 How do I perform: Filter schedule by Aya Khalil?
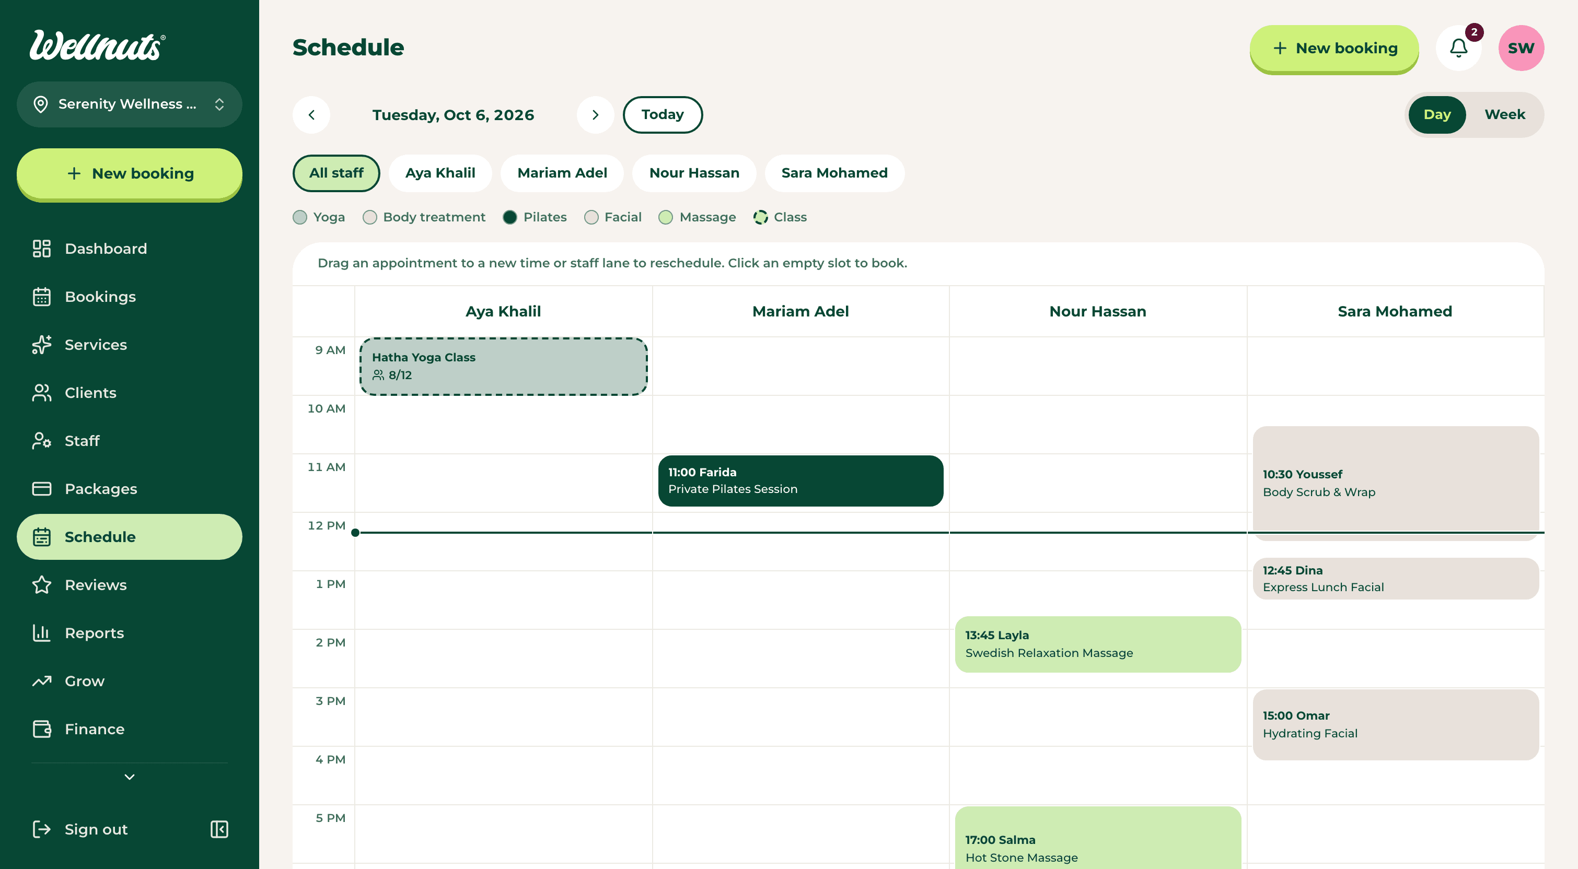[x=440, y=173]
